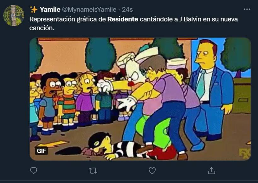The width and height of the screenshot is (258, 183).
Task: Open the share arrow icon
Action: [211, 171]
